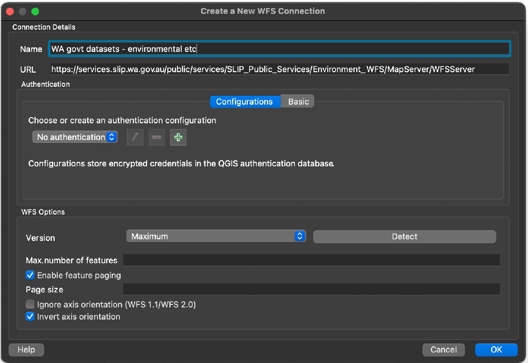The image size is (528, 363).
Task: Close the dialog with red window button
Action: pyautogui.click(x=10, y=11)
